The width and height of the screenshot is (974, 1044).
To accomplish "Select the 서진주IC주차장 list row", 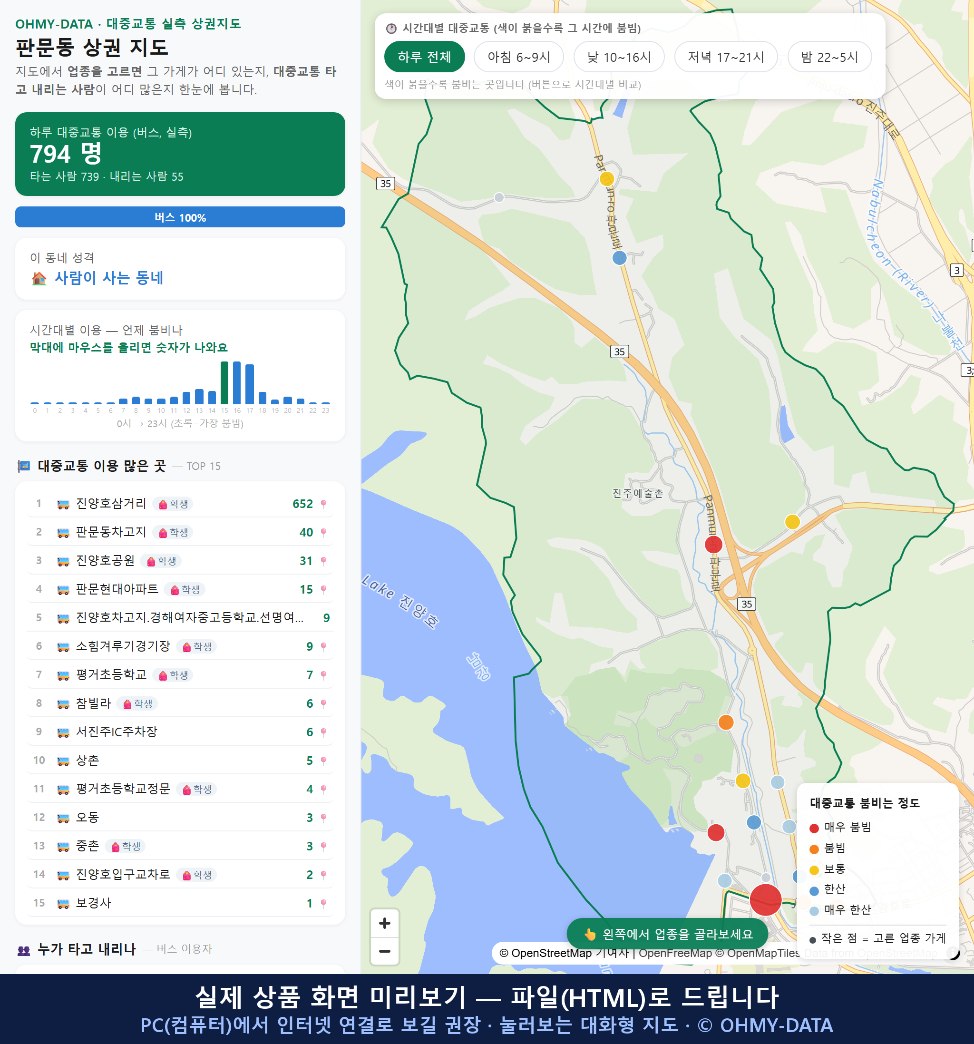I will point(180,732).
